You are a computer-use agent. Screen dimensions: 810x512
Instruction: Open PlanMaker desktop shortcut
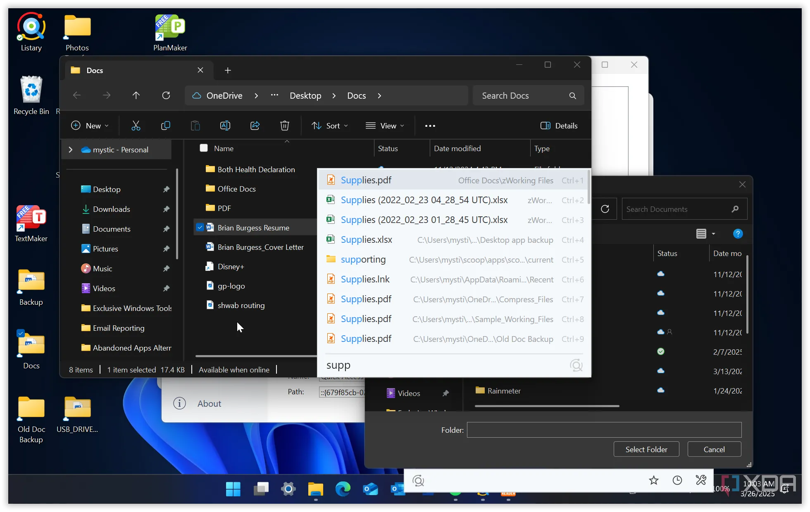click(x=170, y=32)
